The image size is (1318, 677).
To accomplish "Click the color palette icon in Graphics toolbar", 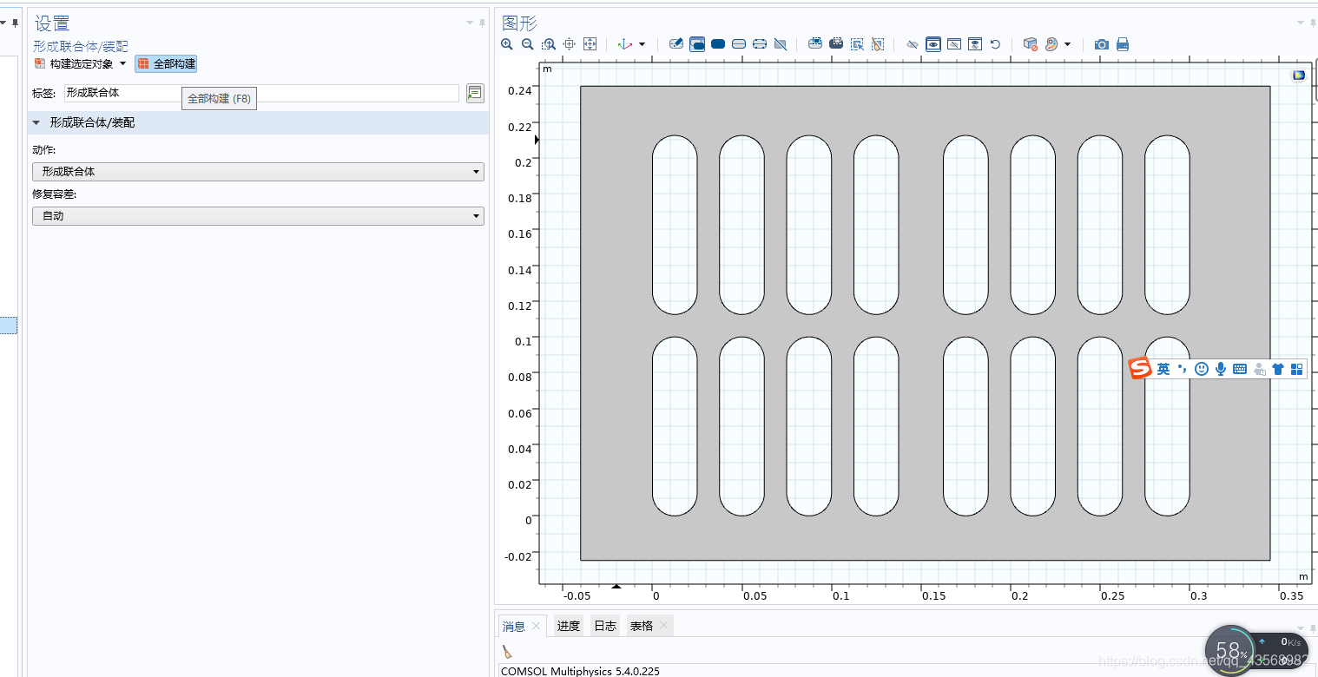I will click(1051, 44).
